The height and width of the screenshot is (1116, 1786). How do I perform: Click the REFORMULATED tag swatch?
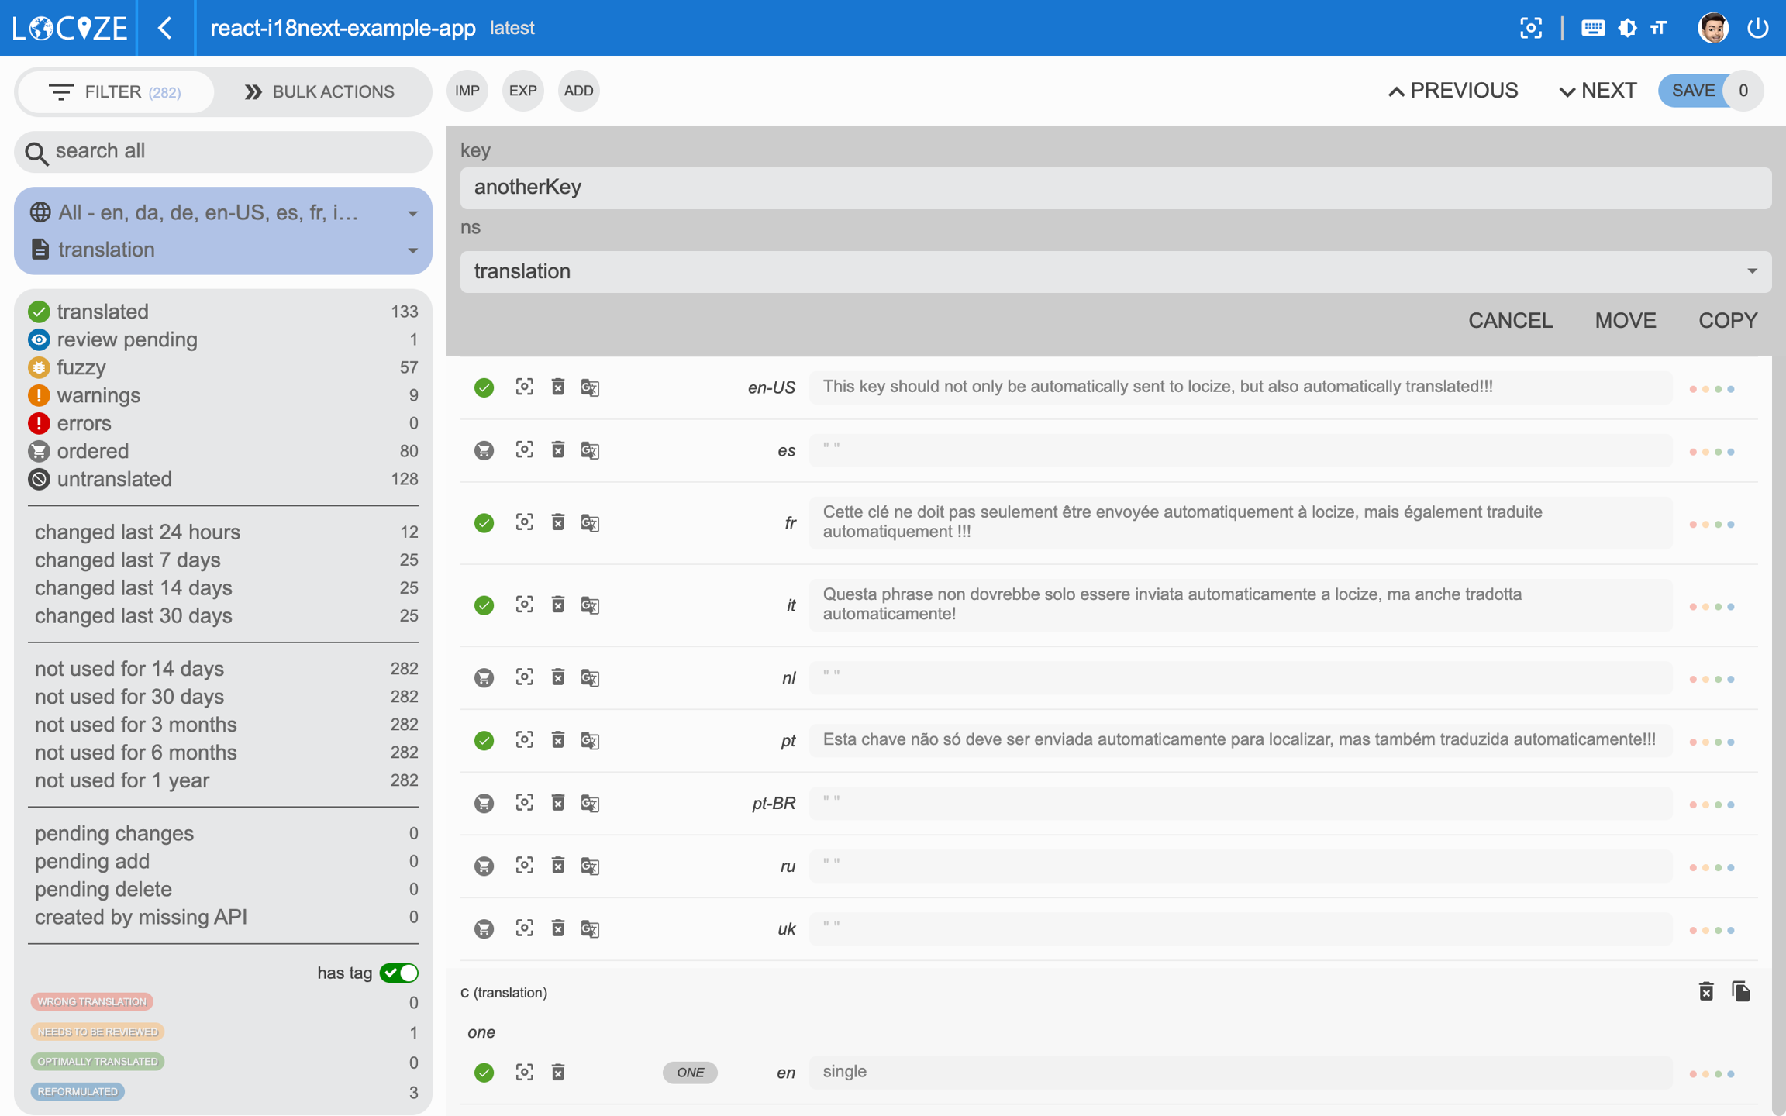78,1091
